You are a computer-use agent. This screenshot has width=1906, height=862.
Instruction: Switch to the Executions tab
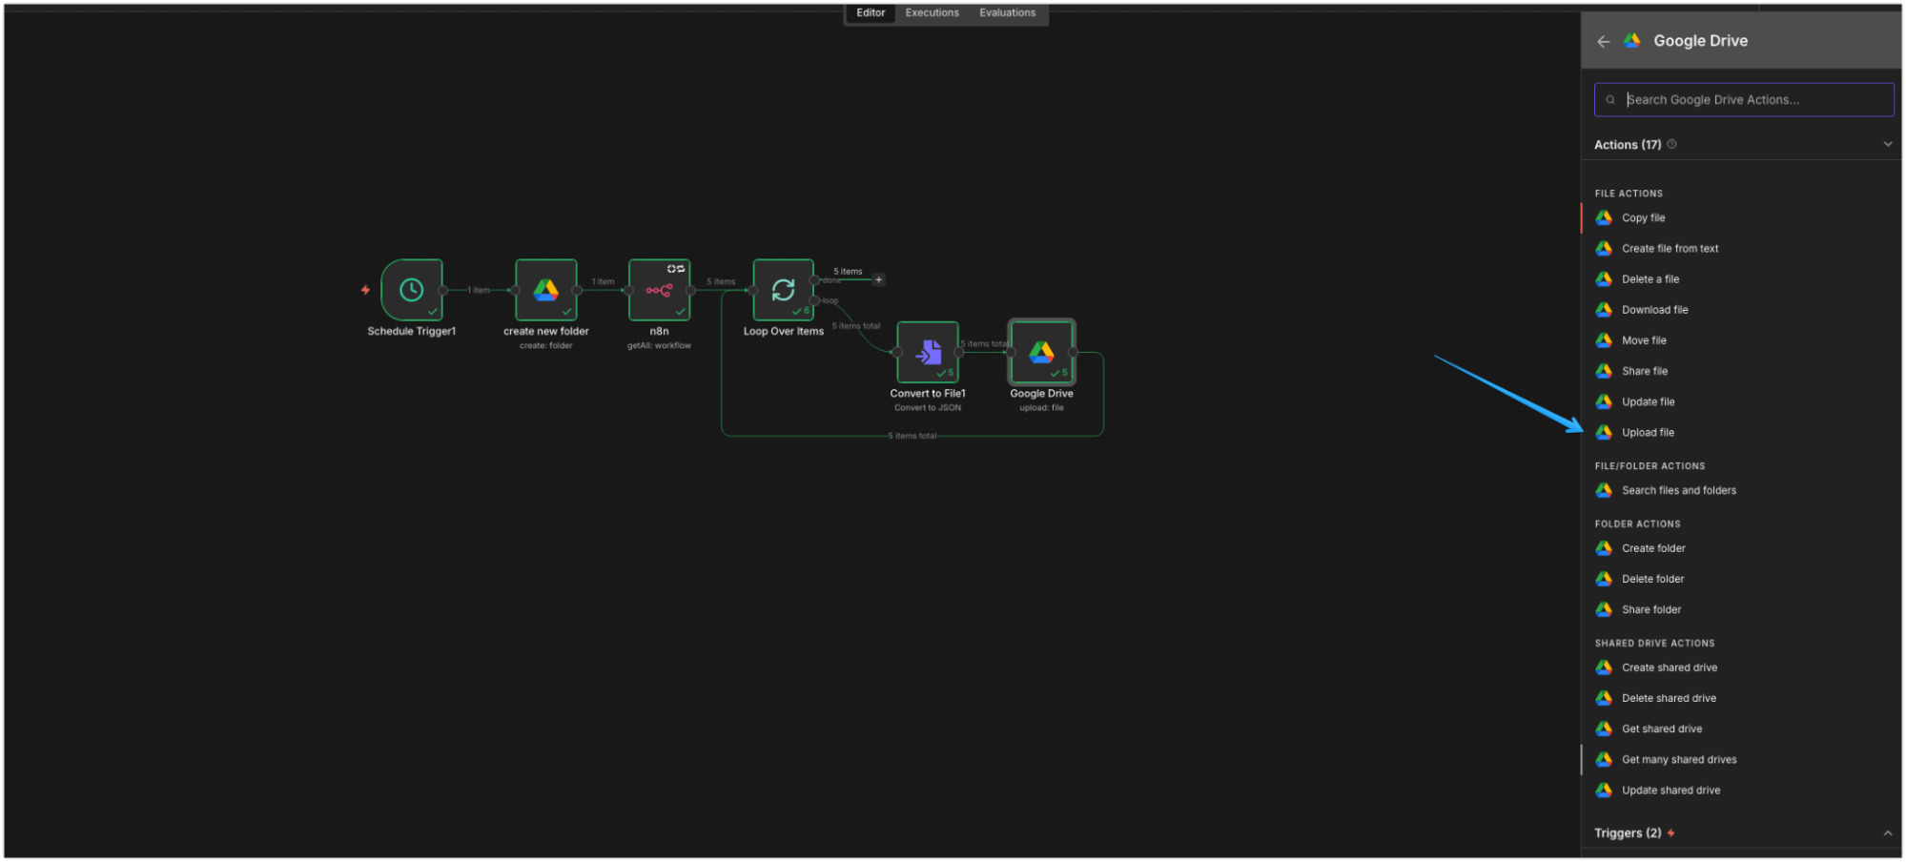[x=932, y=13]
